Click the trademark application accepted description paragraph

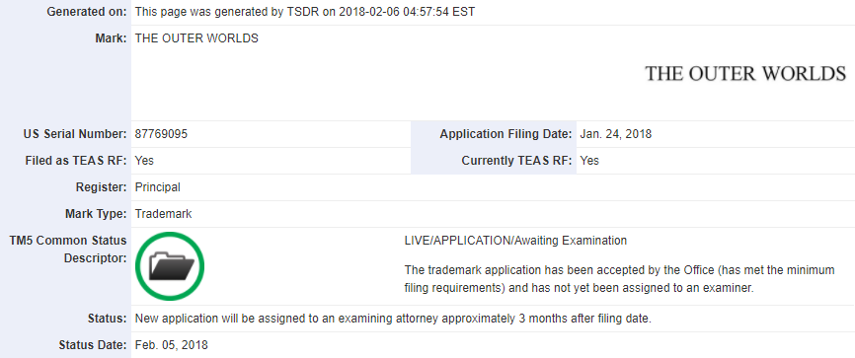pos(619,279)
